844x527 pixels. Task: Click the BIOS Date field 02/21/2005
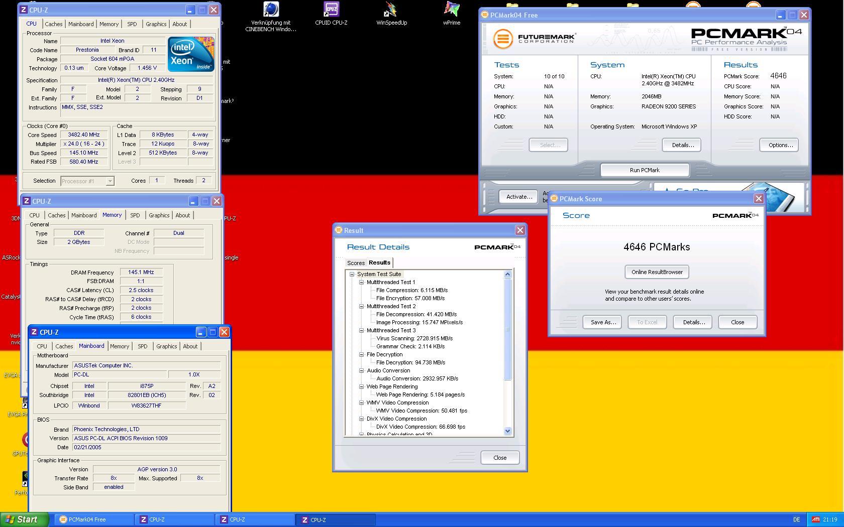[x=146, y=447]
